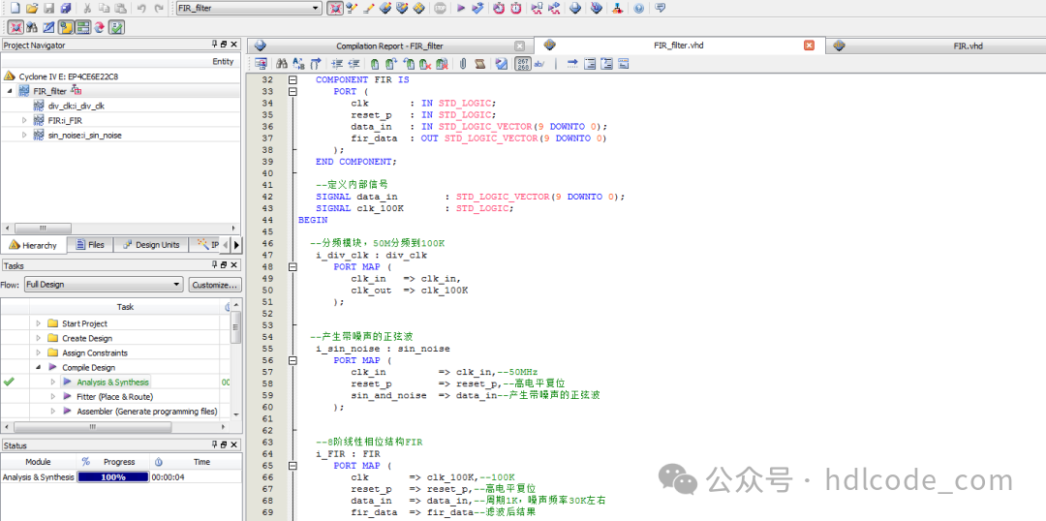Open a file with the folder icon
Image resolution: width=1046 pixels, height=521 pixels.
tap(31, 9)
